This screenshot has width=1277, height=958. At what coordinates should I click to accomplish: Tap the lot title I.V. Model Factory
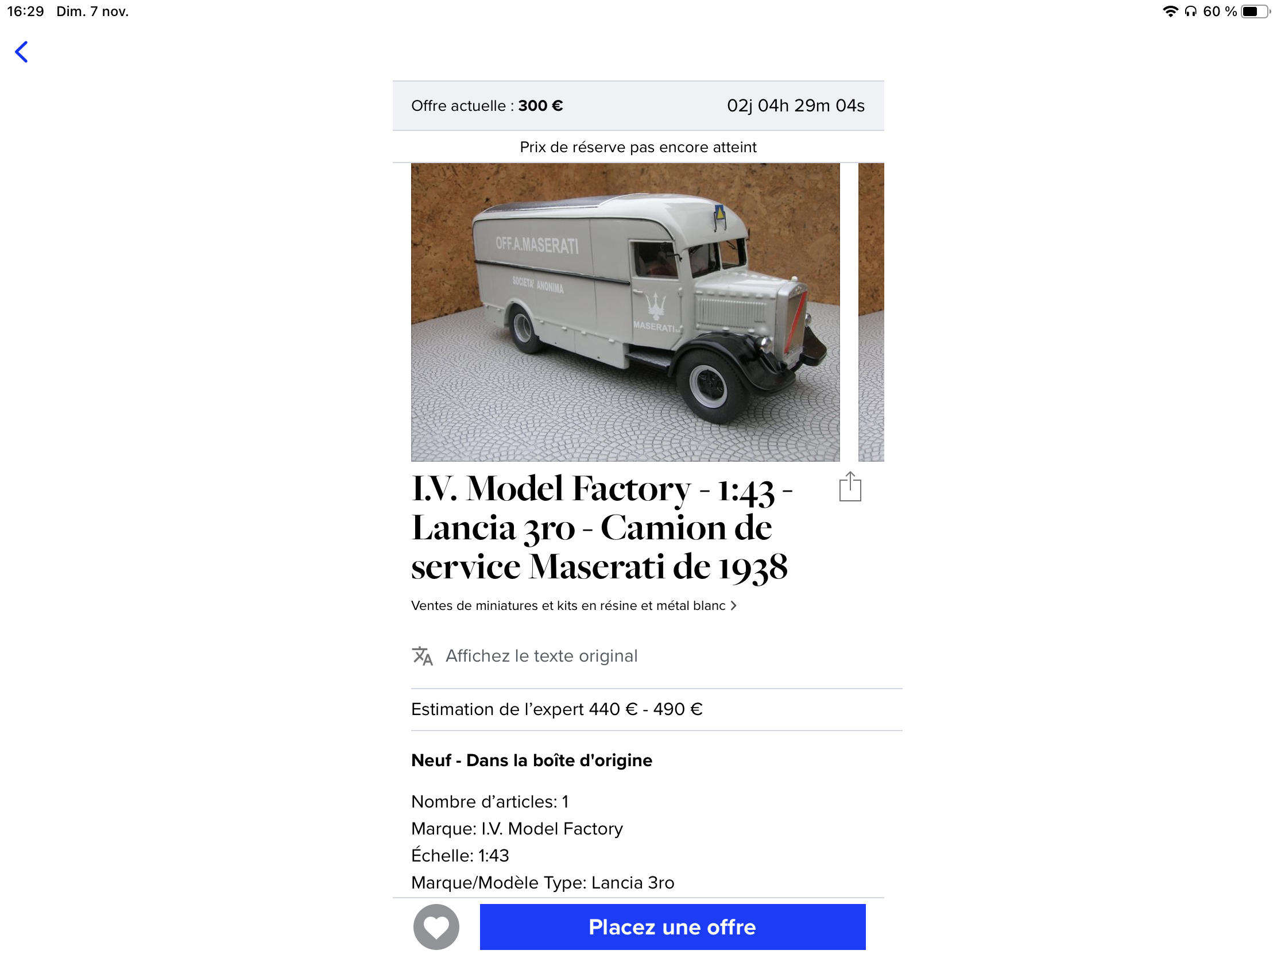tap(602, 527)
